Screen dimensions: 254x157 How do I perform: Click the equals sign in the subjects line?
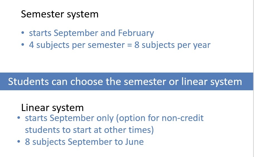coord(130,45)
